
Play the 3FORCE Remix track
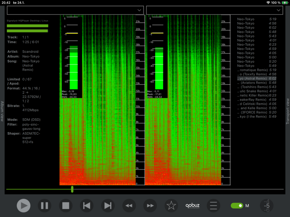click(x=257, y=112)
